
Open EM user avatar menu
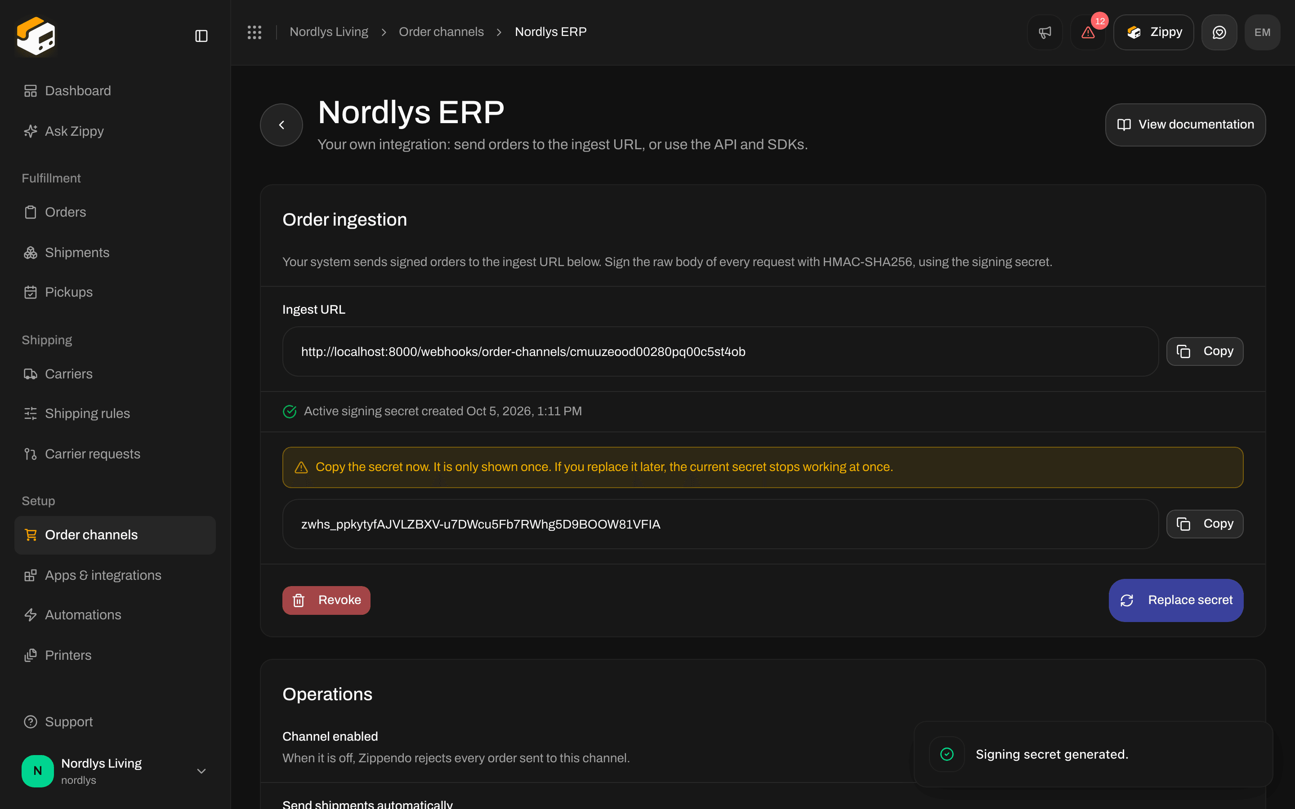click(1262, 32)
